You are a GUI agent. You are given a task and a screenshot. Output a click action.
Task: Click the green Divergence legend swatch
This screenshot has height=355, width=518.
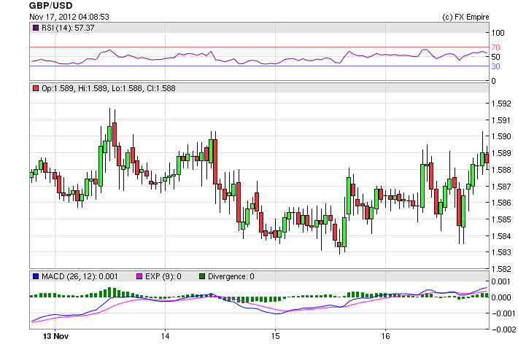pyautogui.click(x=202, y=276)
